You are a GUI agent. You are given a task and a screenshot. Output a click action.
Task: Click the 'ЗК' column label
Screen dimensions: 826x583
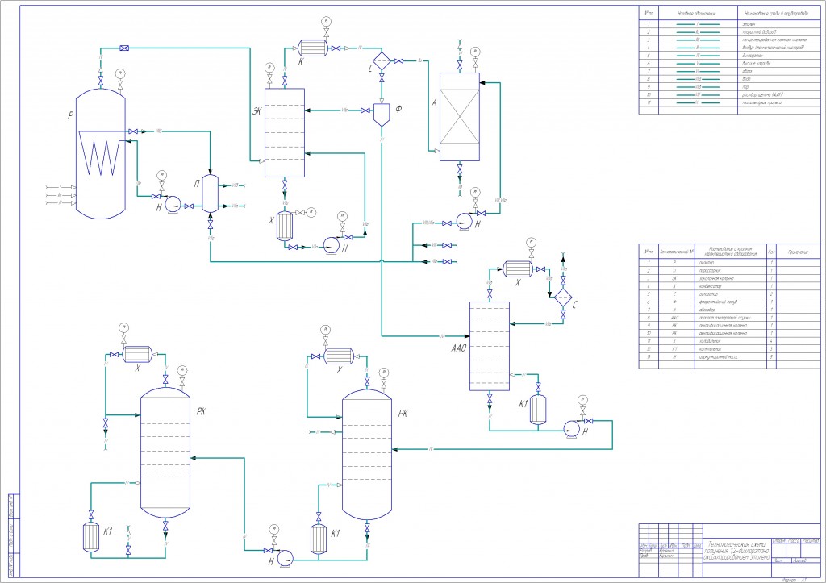coord(257,110)
